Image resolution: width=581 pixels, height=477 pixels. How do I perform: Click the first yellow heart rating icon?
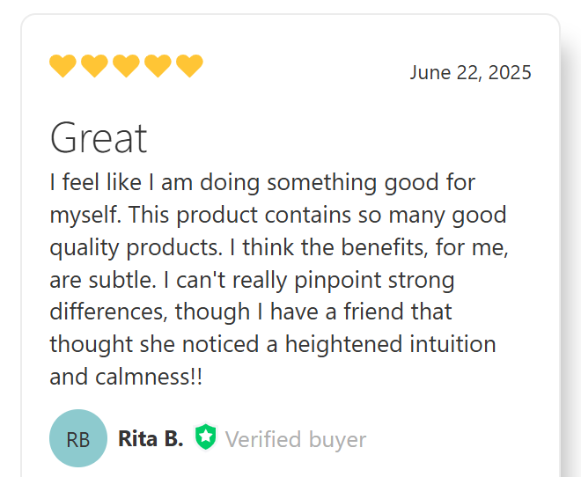click(x=63, y=66)
